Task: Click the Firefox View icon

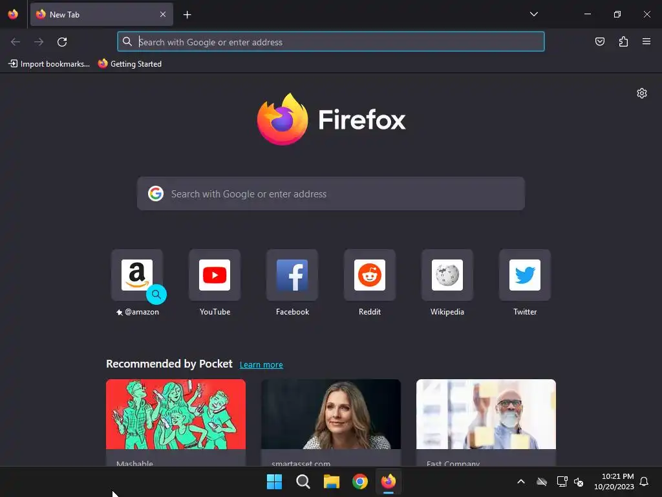Action: 13,14
